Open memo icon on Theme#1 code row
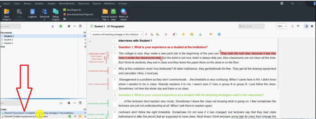This screenshot has width=316, height=119. pos(80,117)
